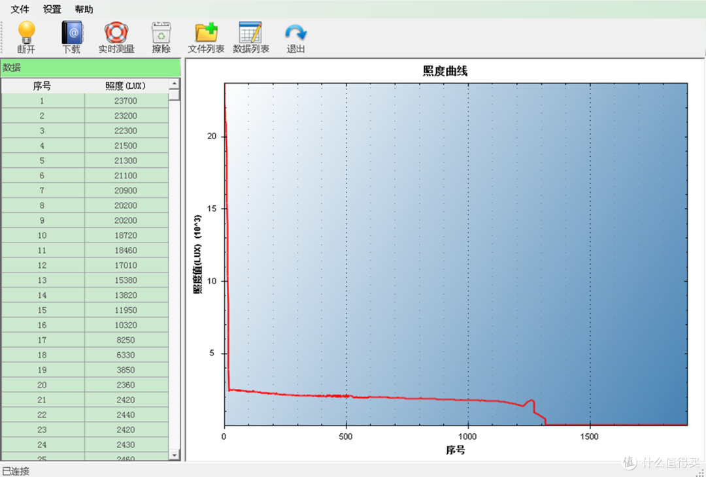
Task: Click x-axis tick label 500
Action: 346,436
